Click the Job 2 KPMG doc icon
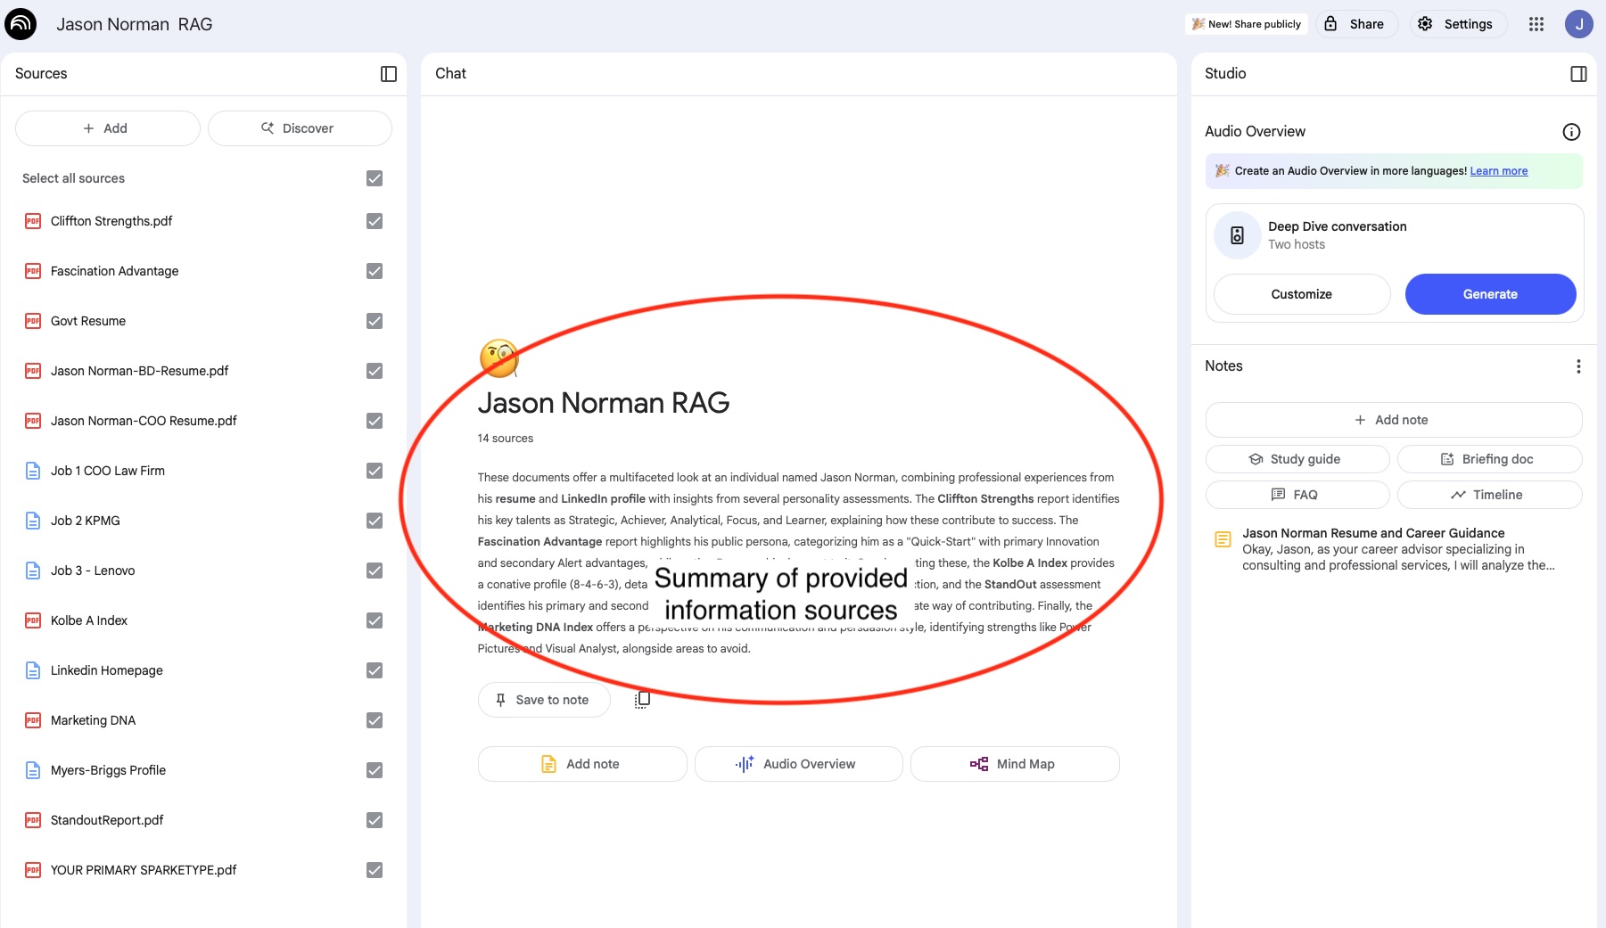Screen dimensions: 1606x928 33,521
